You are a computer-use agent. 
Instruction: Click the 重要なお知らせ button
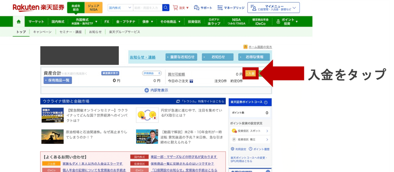coord(181,57)
